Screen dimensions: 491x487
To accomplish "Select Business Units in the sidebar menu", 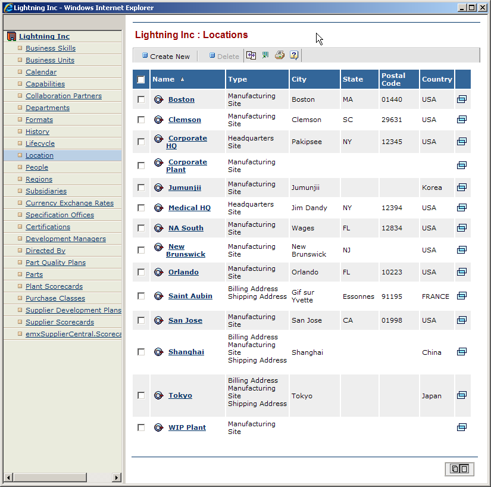I will pyautogui.click(x=50, y=60).
